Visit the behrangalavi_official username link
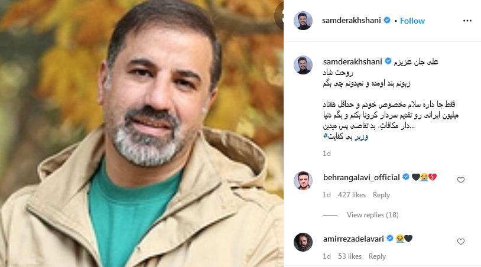Image resolution: width=481 pixels, height=267 pixels. click(362, 177)
